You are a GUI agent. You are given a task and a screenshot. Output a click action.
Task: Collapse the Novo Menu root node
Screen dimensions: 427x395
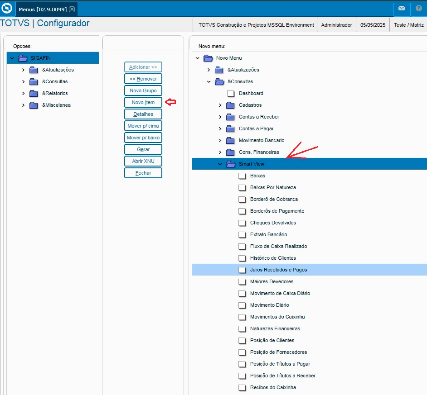[198, 58]
